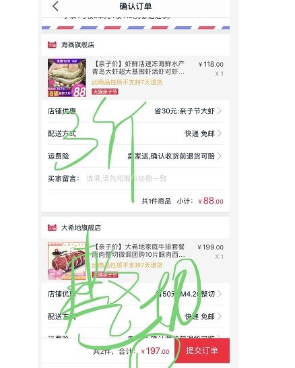Expand 店铺优惠 省30元 chevron
This screenshot has width=295, height=368.
click(x=220, y=111)
